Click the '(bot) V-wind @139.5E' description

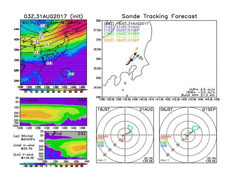pyautogui.click(x=24, y=156)
